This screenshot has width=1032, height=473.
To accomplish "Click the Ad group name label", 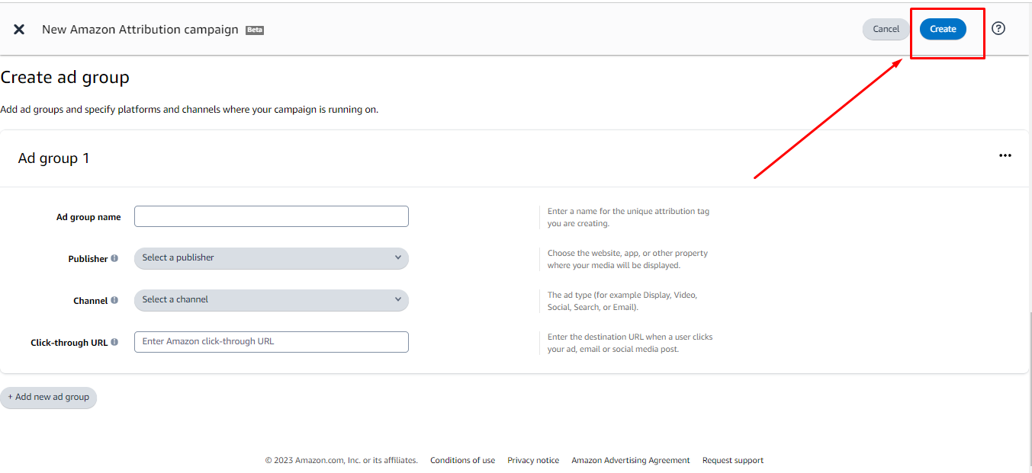I will [88, 217].
